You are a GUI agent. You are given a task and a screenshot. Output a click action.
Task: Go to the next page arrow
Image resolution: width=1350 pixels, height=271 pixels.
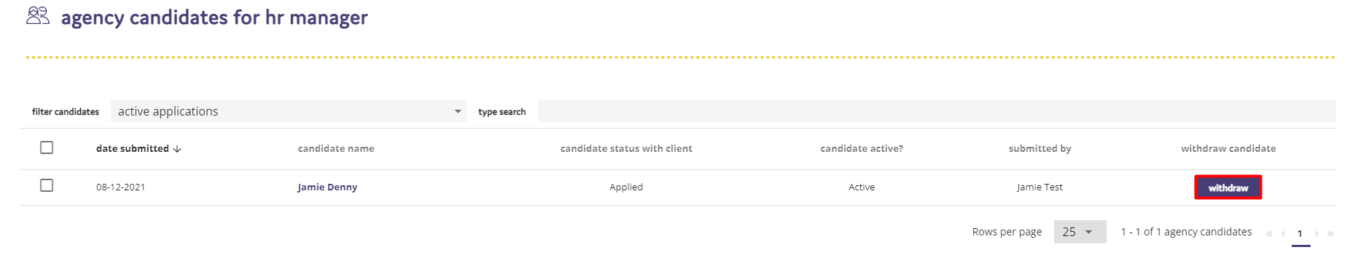1316,234
